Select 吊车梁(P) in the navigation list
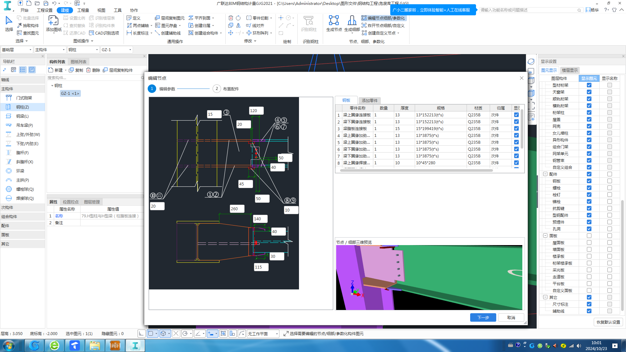Image resolution: width=626 pixels, height=352 pixels. tap(22, 125)
